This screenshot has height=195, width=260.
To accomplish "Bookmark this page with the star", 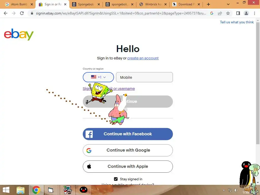I will (228, 13).
